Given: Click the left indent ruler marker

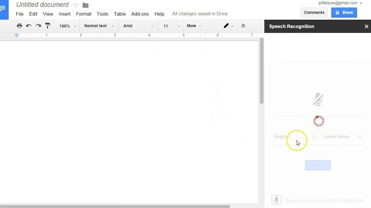Looking at the screenshot, I should [x=17, y=35].
